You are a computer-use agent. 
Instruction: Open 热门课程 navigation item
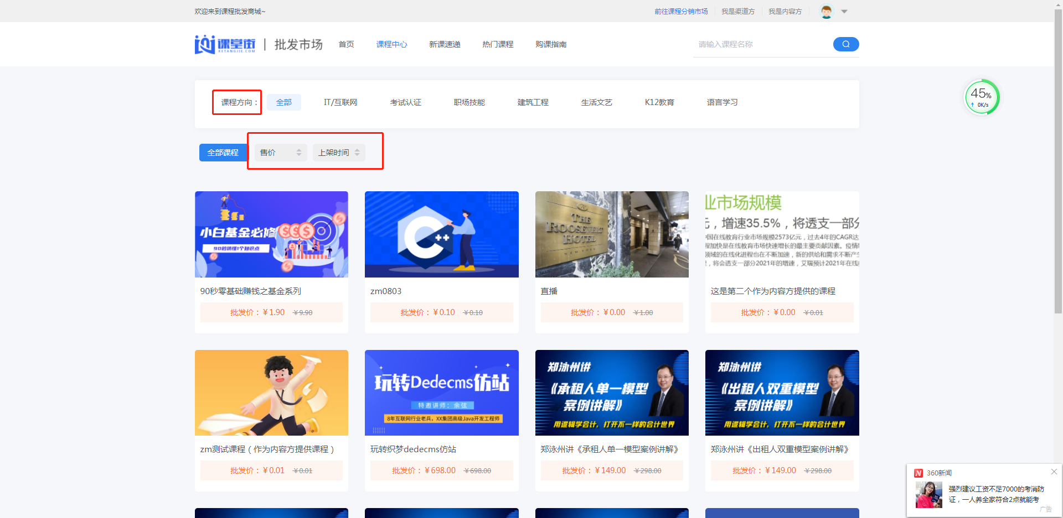pos(498,44)
